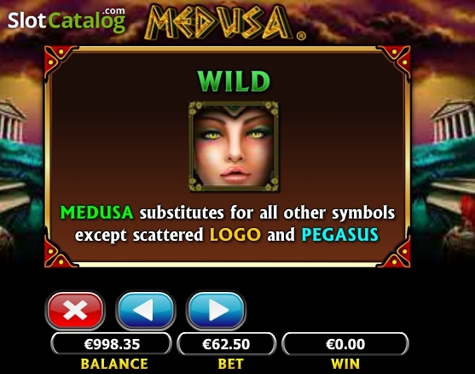This screenshot has width=475, height=374.
Task: Go to the previous paytable page
Action: 146,310
